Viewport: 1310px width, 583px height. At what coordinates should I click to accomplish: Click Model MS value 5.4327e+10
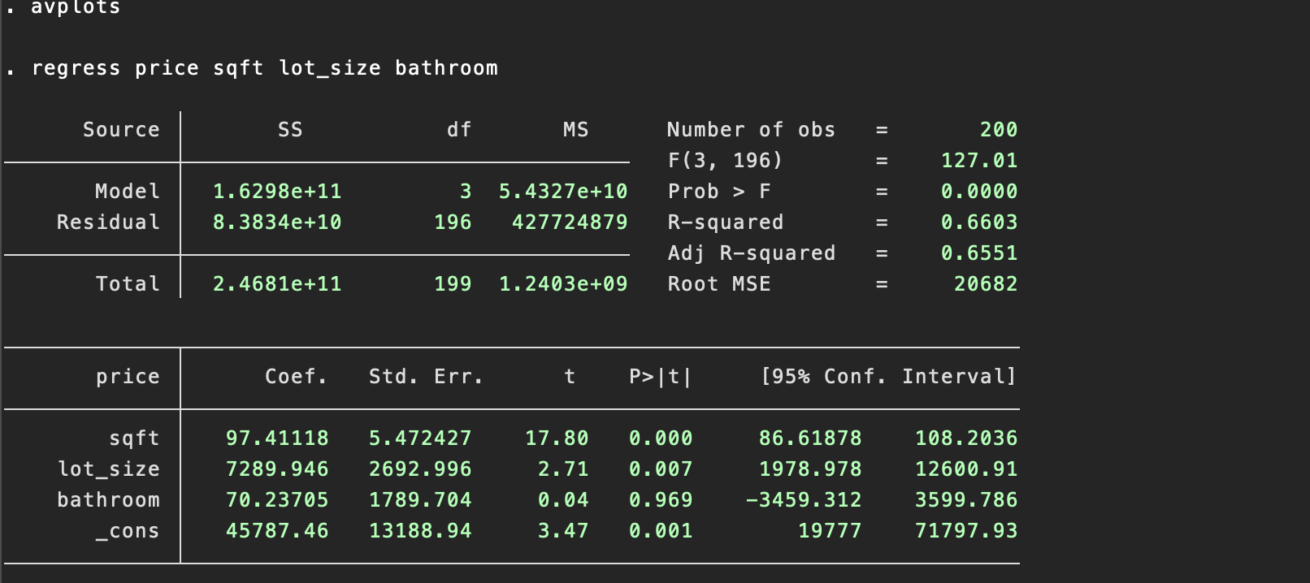563,192
